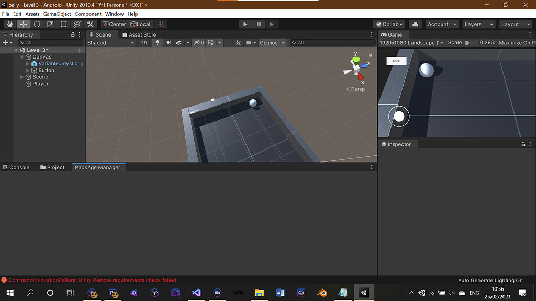536x301 pixels.
Task: Open the GameObject menu
Action: pos(57,14)
